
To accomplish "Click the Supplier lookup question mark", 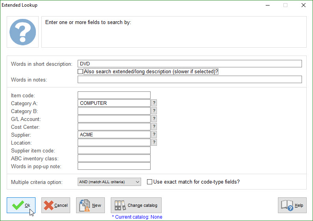I will [x=154, y=134].
